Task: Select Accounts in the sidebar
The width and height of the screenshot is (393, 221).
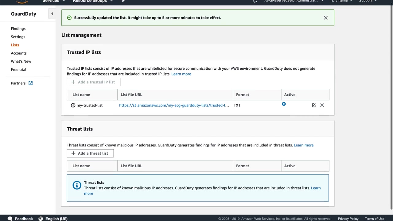Action: [19, 53]
